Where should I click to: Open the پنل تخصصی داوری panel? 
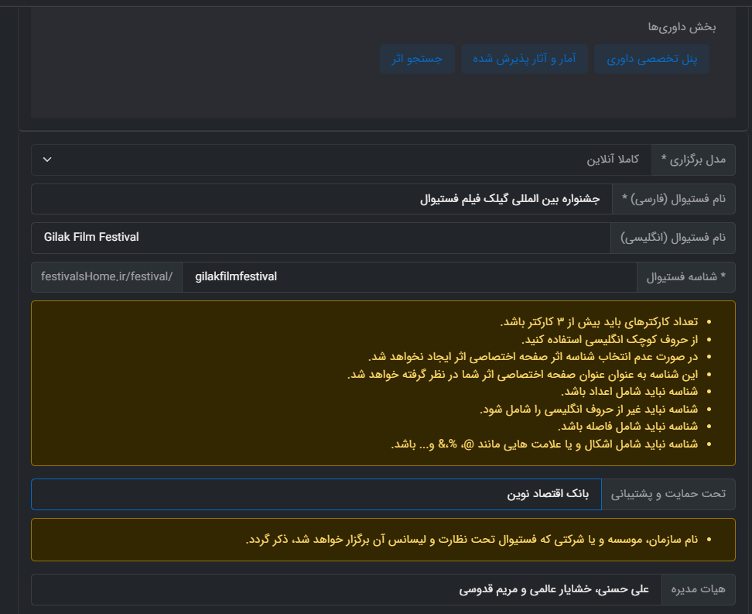[651, 60]
